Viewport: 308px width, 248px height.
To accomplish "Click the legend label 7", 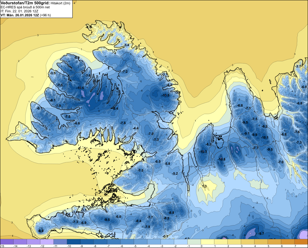I will 295,246.
